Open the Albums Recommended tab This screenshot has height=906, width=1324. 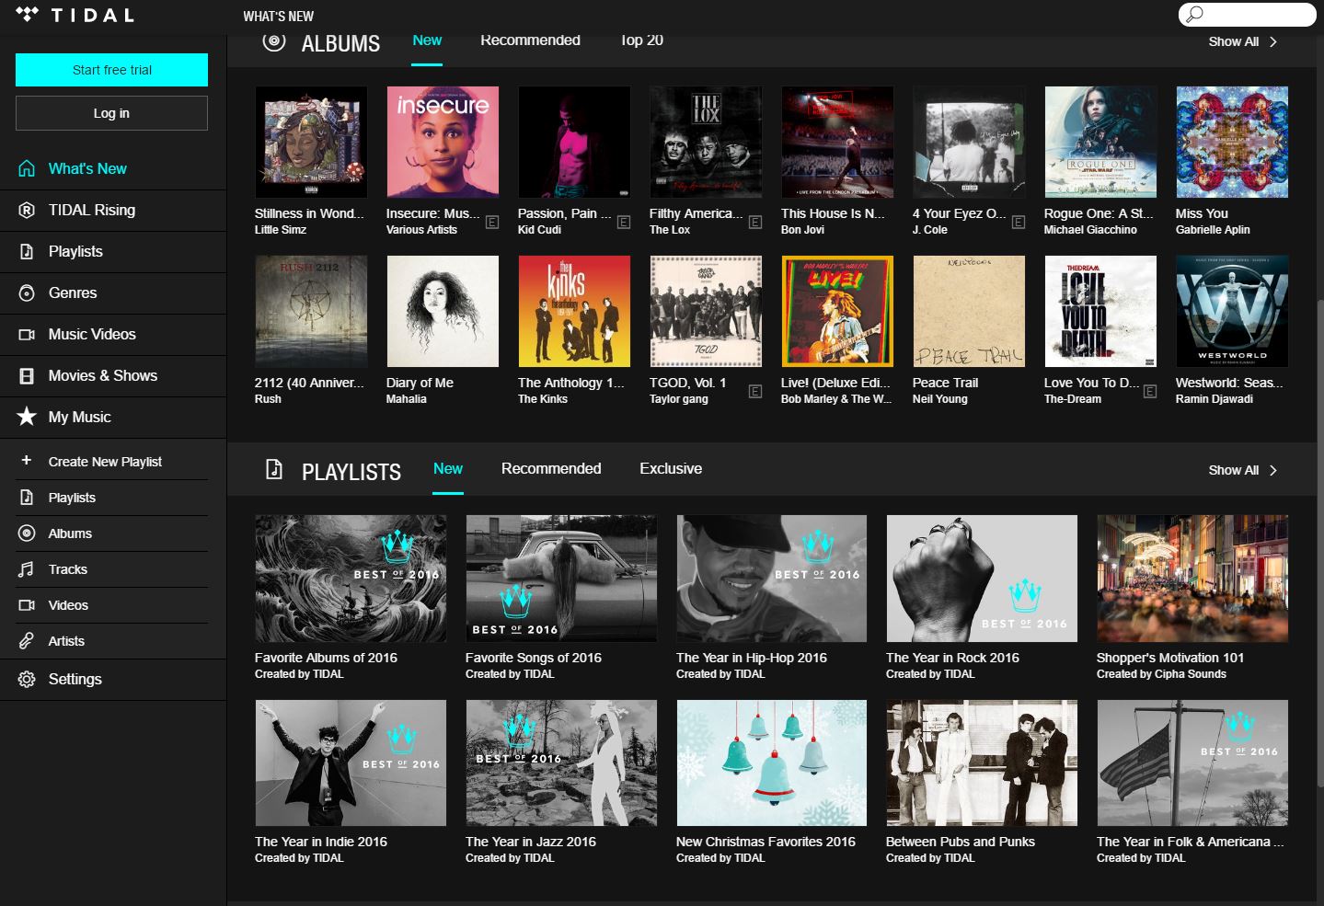(x=530, y=40)
